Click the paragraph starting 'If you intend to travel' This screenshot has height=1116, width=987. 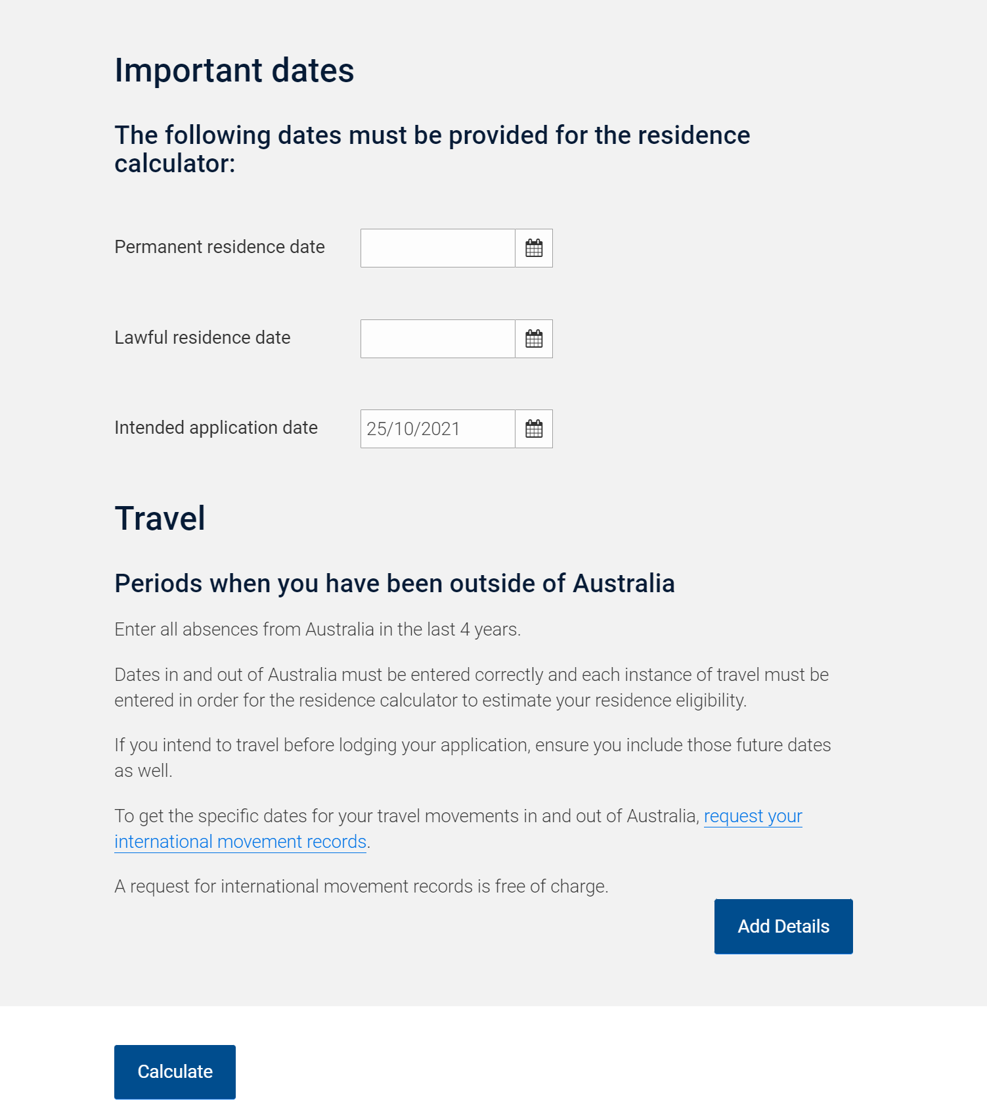tap(472, 758)
